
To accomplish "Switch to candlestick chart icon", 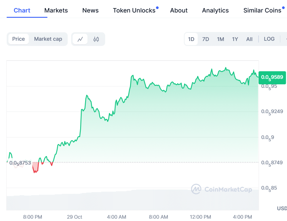I will [x=96, y=39].
